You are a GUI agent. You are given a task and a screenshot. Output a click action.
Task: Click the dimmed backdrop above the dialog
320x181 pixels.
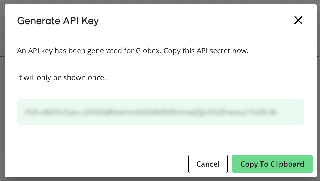[x=160, y=2]
